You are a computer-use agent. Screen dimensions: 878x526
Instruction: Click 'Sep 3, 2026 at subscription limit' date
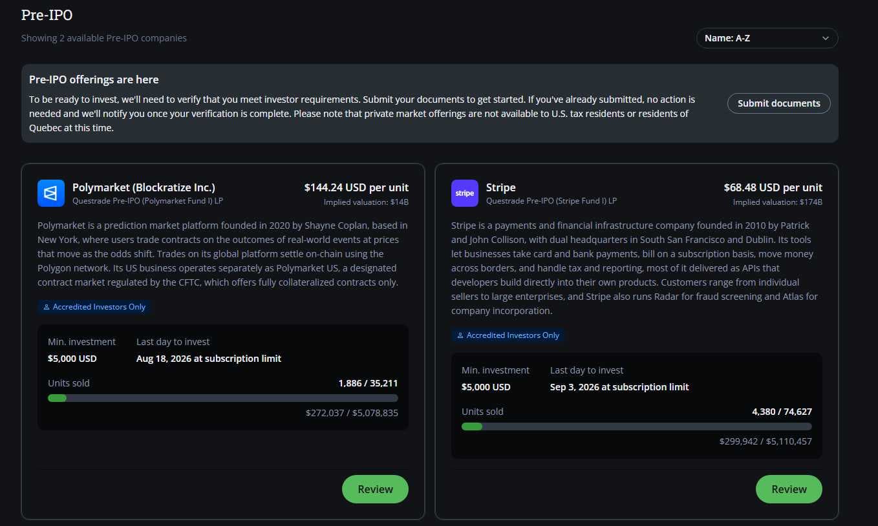tap(619, 387)
